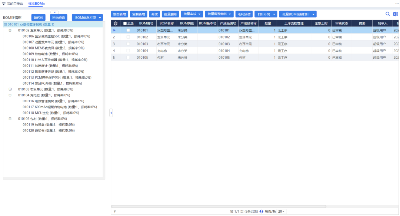The height and width of the screenshot is (216, 400).
Task: Check the box for BOM 010101
Action: [x=128, y=30]
